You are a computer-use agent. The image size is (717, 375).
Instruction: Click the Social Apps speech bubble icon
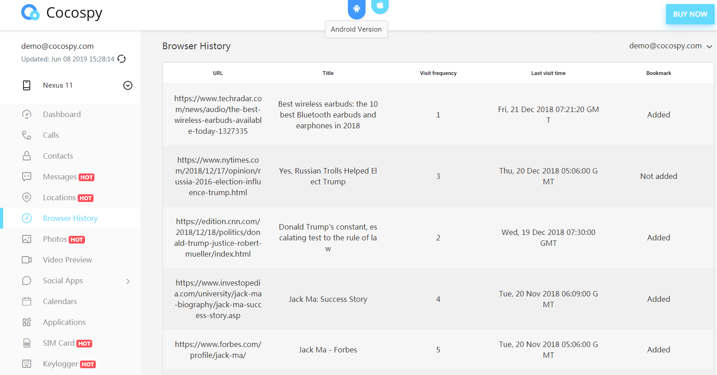tap(27, 281)
